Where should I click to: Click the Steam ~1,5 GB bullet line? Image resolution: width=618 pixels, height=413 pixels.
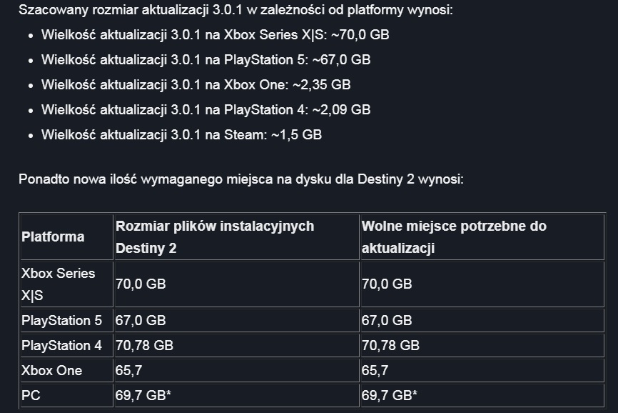coord(181,134)
